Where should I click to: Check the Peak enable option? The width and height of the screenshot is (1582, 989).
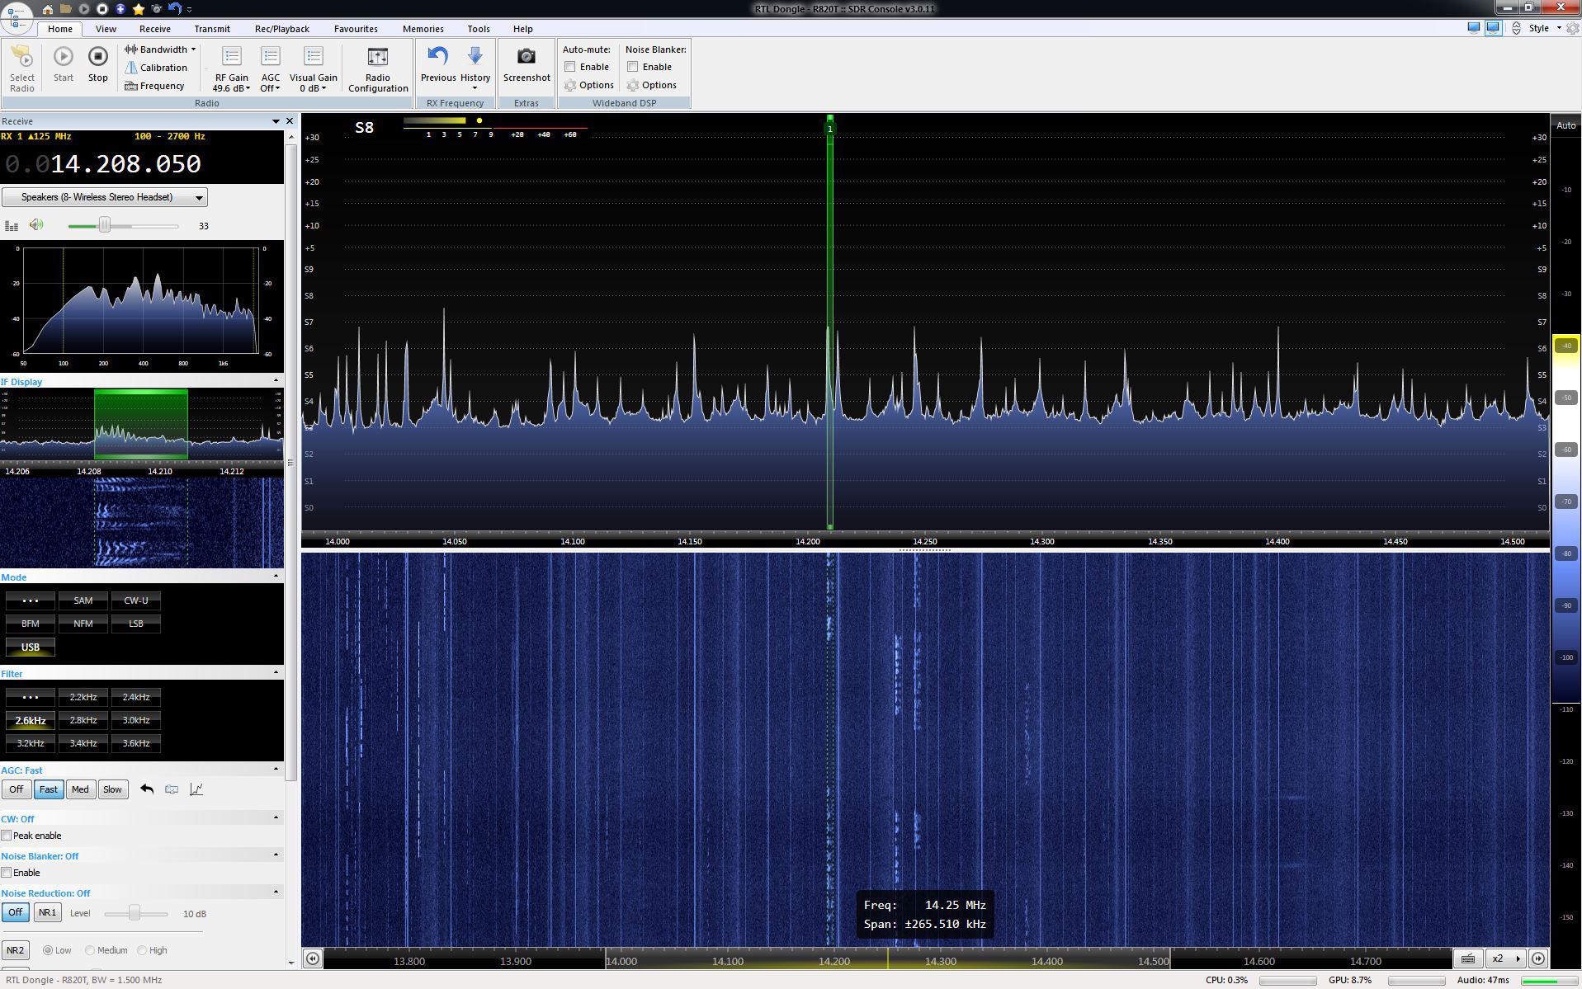click(x=7, y=835)
